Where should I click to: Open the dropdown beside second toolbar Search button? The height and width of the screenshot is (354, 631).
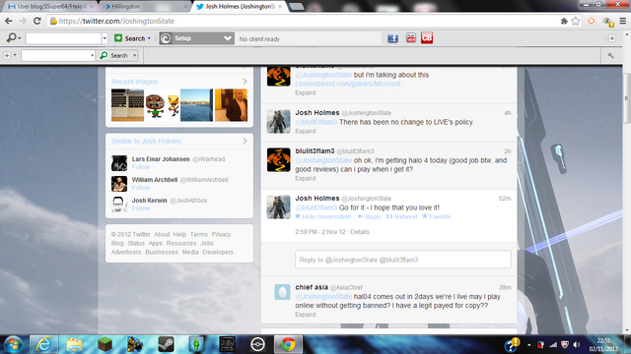134,55
